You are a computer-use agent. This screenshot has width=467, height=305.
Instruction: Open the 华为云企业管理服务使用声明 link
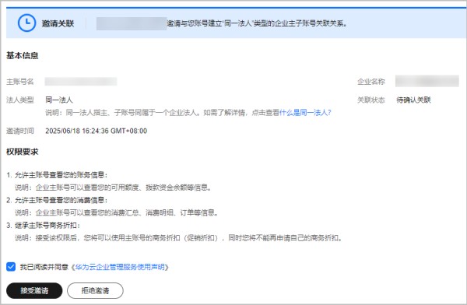pyautogui.click(x=120, y=267)
